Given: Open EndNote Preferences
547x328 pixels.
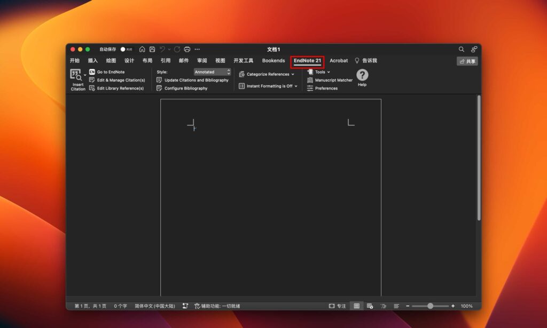Looking at the screenshot, I should click(326, 89).
